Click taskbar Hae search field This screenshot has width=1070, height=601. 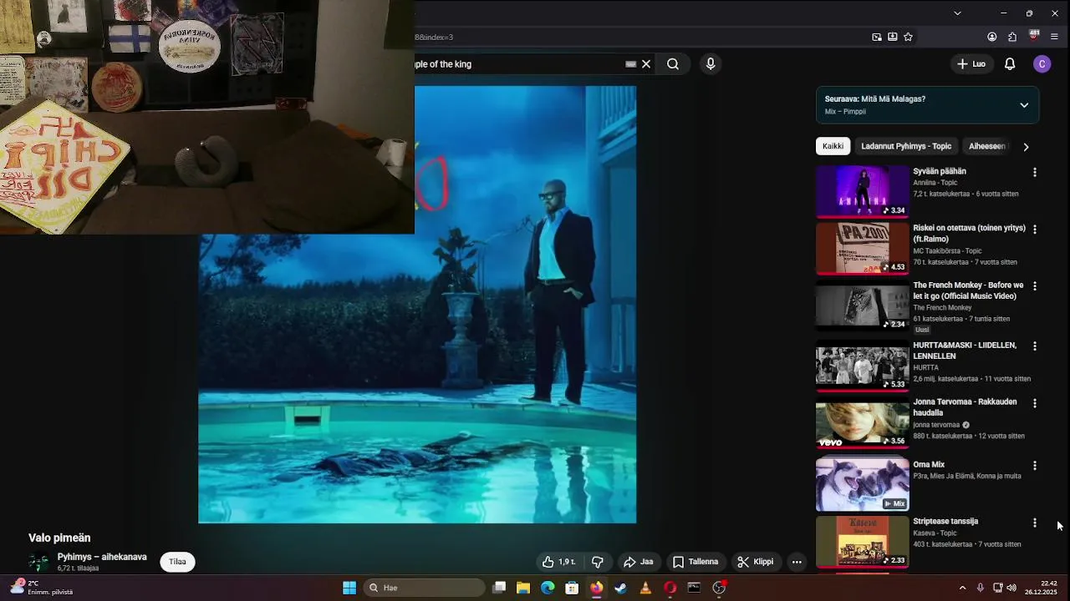[425, 588]
